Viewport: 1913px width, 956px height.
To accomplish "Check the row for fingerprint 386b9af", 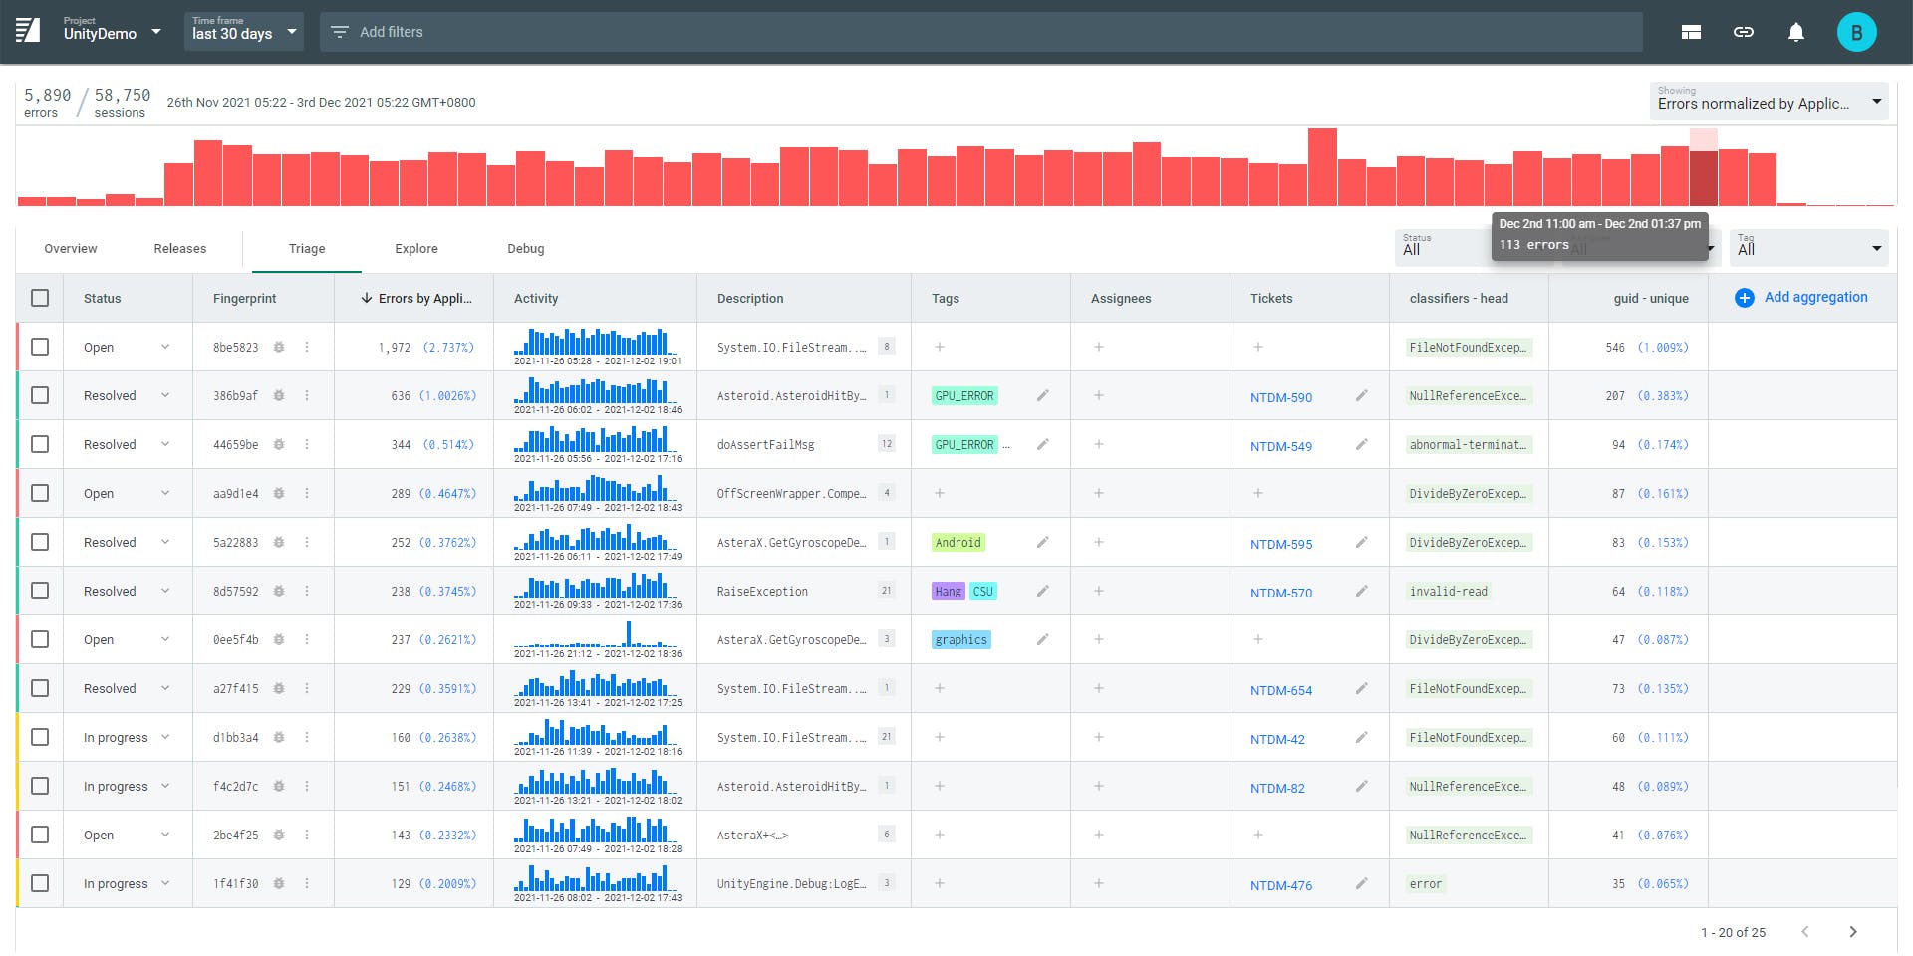I will 40,396.
